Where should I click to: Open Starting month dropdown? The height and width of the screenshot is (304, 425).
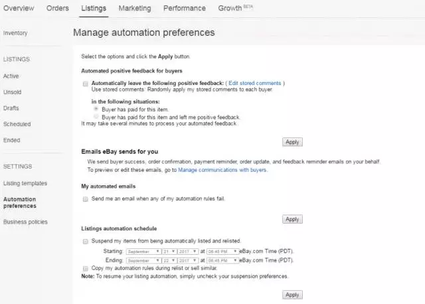point(143,252)
